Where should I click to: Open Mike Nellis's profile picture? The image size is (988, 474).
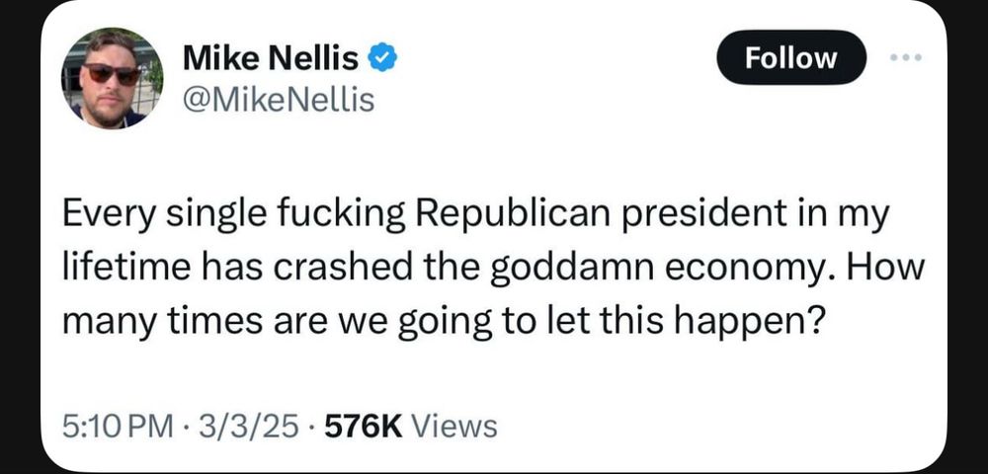click(x=112, y=78)
